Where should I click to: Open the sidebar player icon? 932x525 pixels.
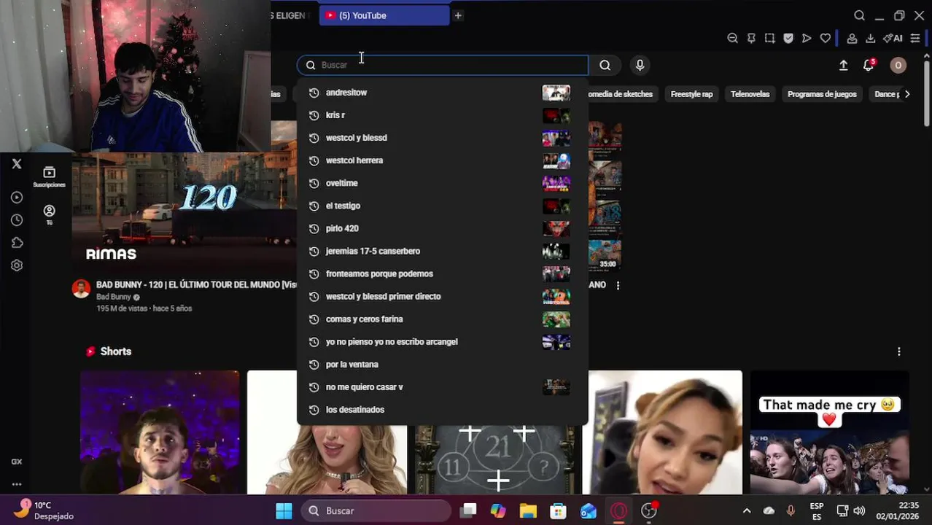point(17,197)
